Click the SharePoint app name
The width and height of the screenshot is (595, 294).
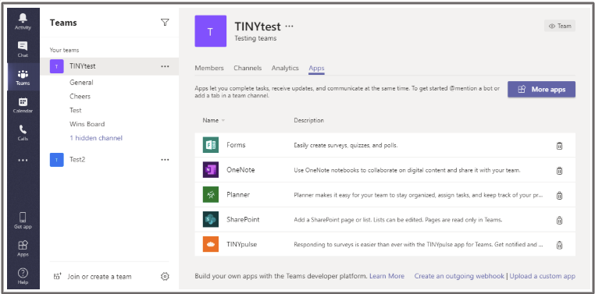pyautogui.click(x=243, y=219)
